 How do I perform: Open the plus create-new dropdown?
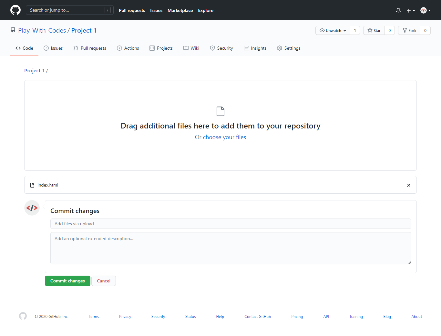coord(411,10)
